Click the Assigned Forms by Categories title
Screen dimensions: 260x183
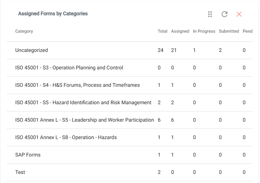pyautogui.click(x=53, y=13)
